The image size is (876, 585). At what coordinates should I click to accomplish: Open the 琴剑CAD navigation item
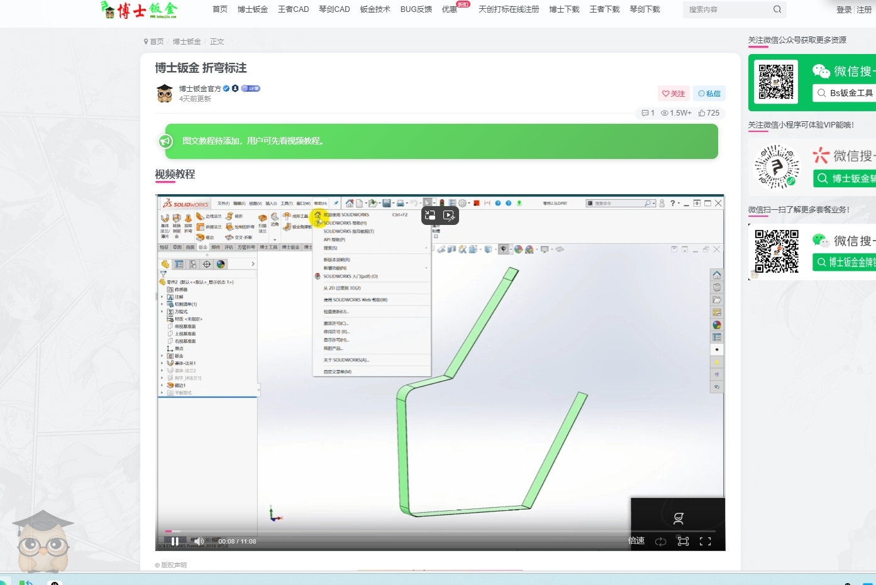pos(334,9)
